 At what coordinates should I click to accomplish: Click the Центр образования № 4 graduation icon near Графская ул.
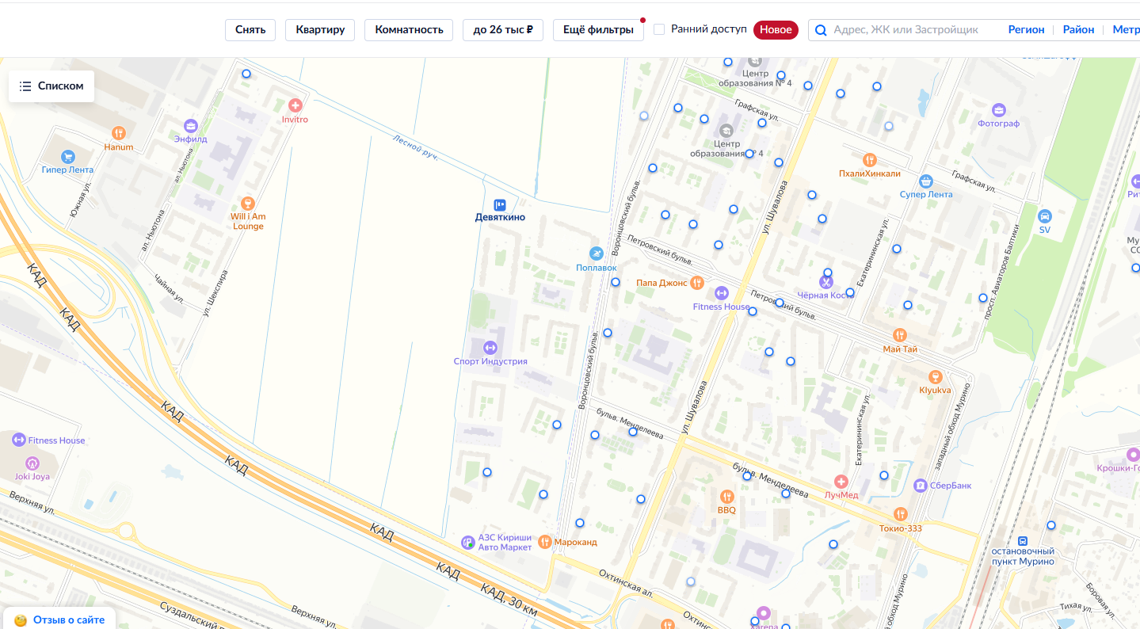726,131
